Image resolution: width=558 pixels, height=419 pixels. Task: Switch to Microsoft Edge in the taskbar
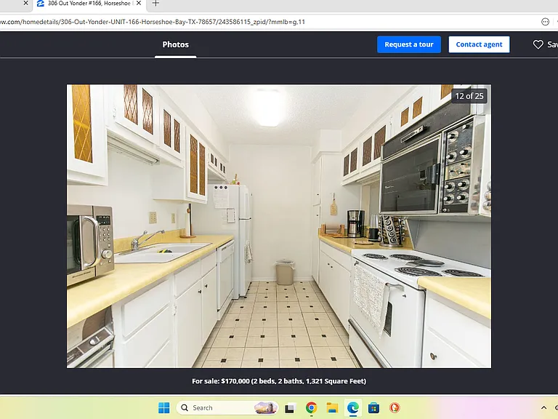coord(353,407)
